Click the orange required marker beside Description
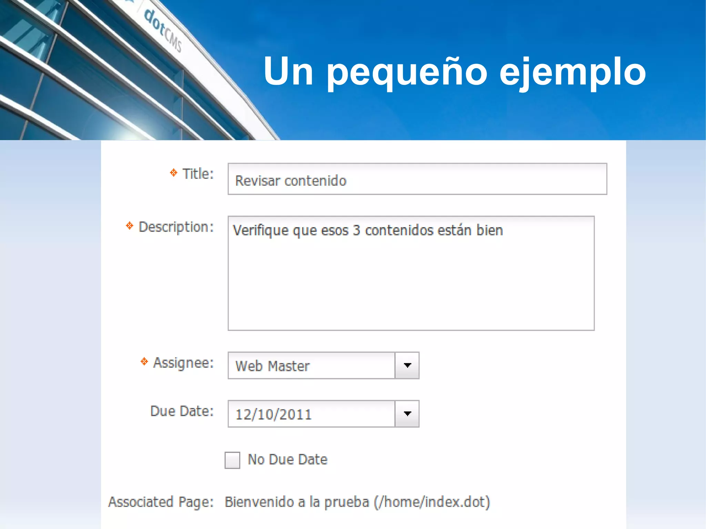The height and width of the screenshot is (529, 706). [x=130, y=226]
